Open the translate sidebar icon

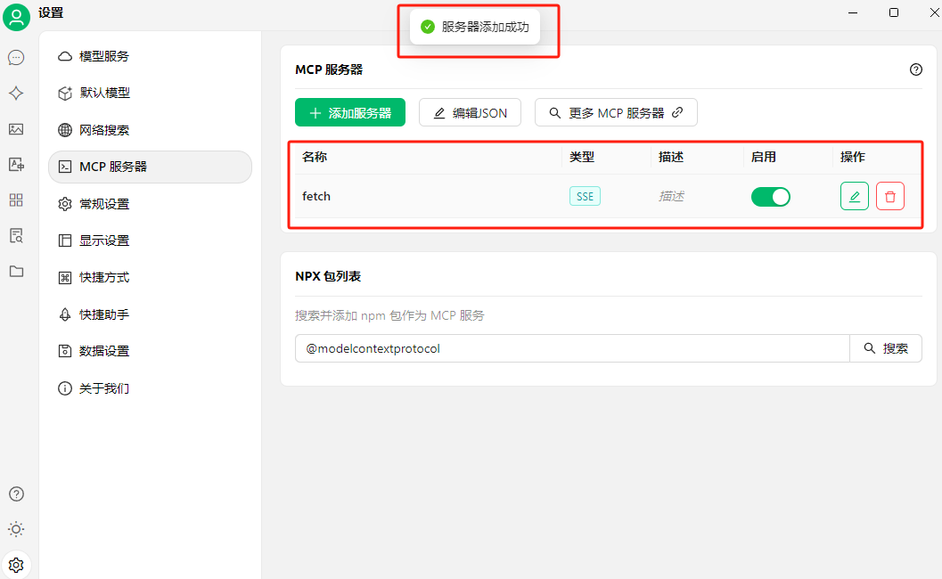click(16, 164)
